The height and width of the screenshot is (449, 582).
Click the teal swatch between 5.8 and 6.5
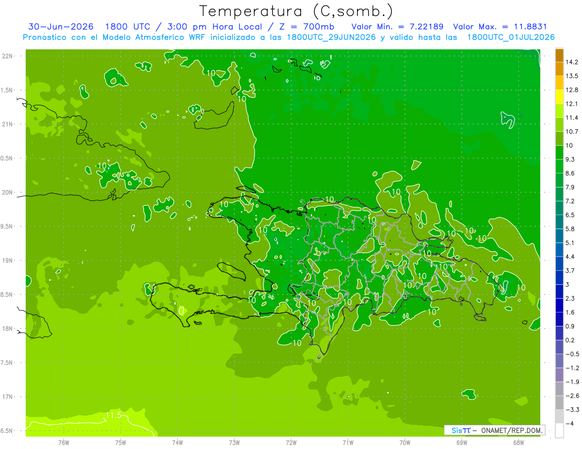(559, 222)
